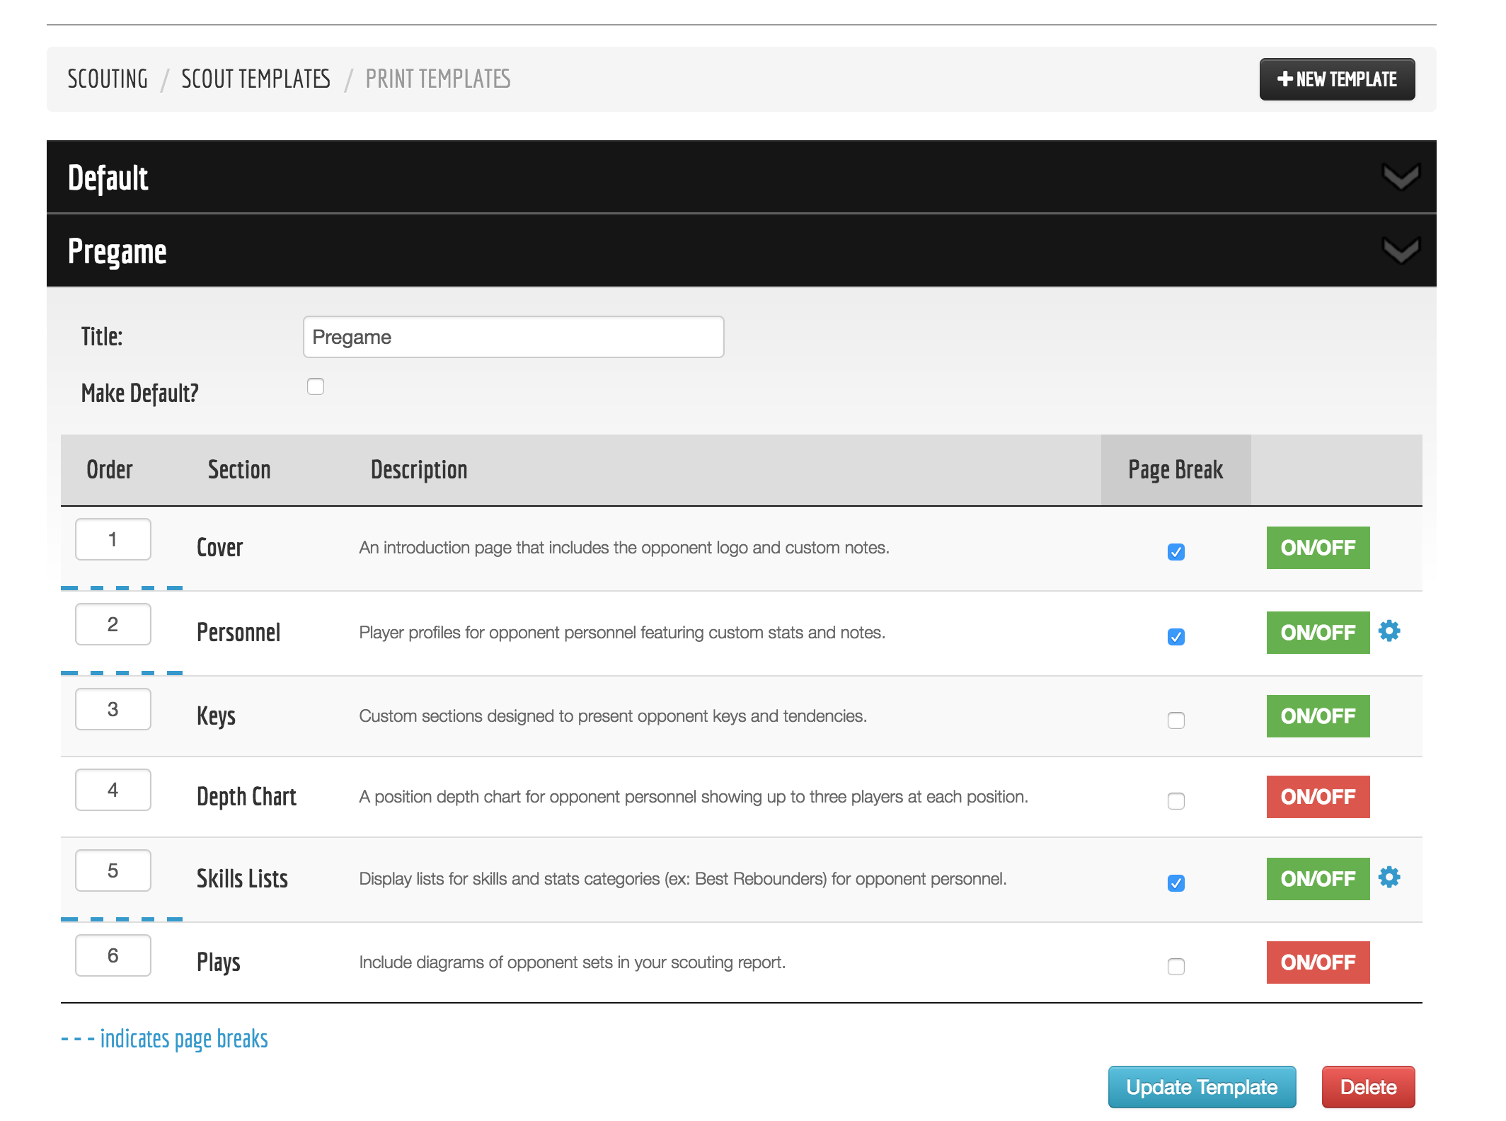This screenshot has height=1121, width=1506.
Task: Open settings gear for Skills Lists section
Action: (1389, 877)
